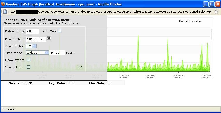The image size is (221, 113).
Task: Close the Pandora FMS Graph window
Action: (217, 4)
